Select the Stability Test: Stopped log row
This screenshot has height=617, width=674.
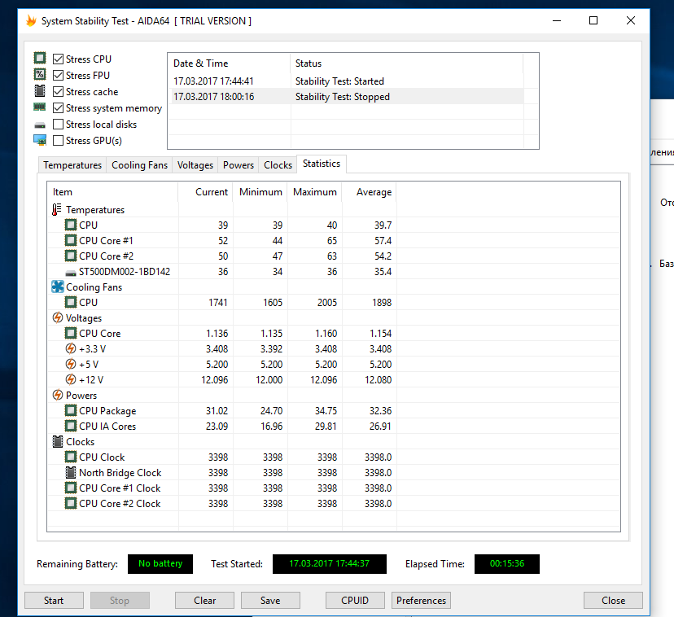346,97
